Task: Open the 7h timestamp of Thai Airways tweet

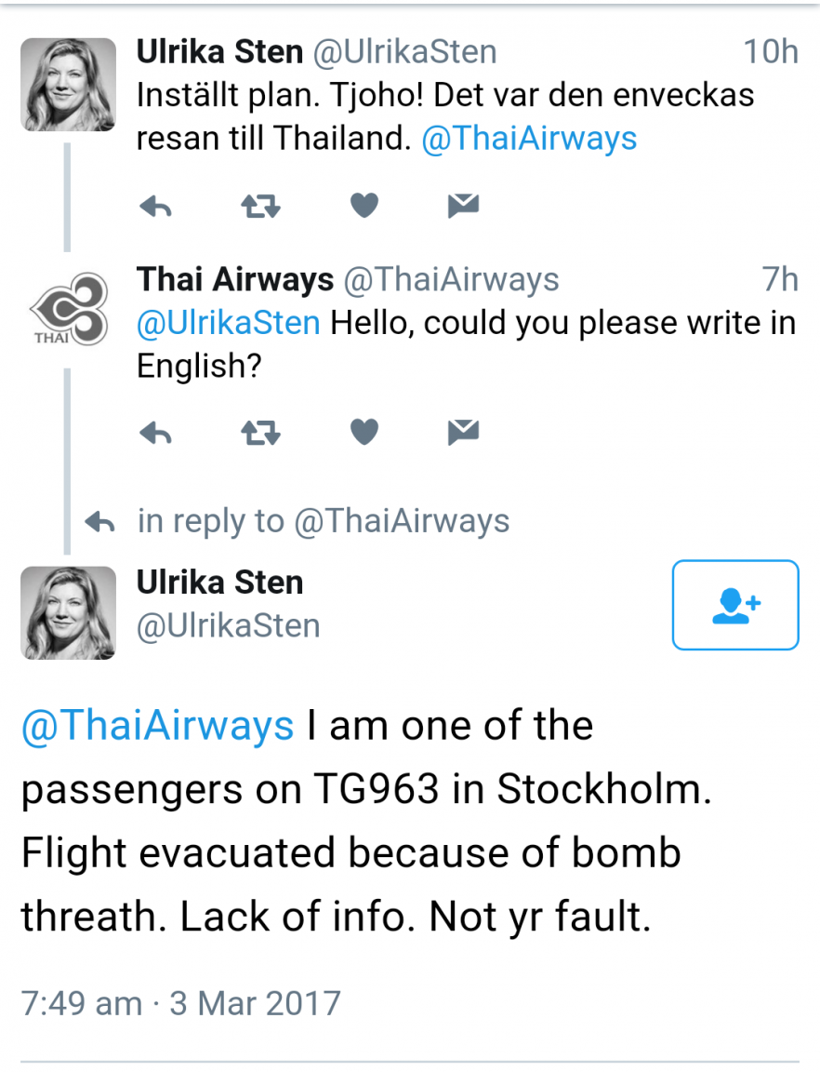Action: pyautogui.click(x=780, y=279)
